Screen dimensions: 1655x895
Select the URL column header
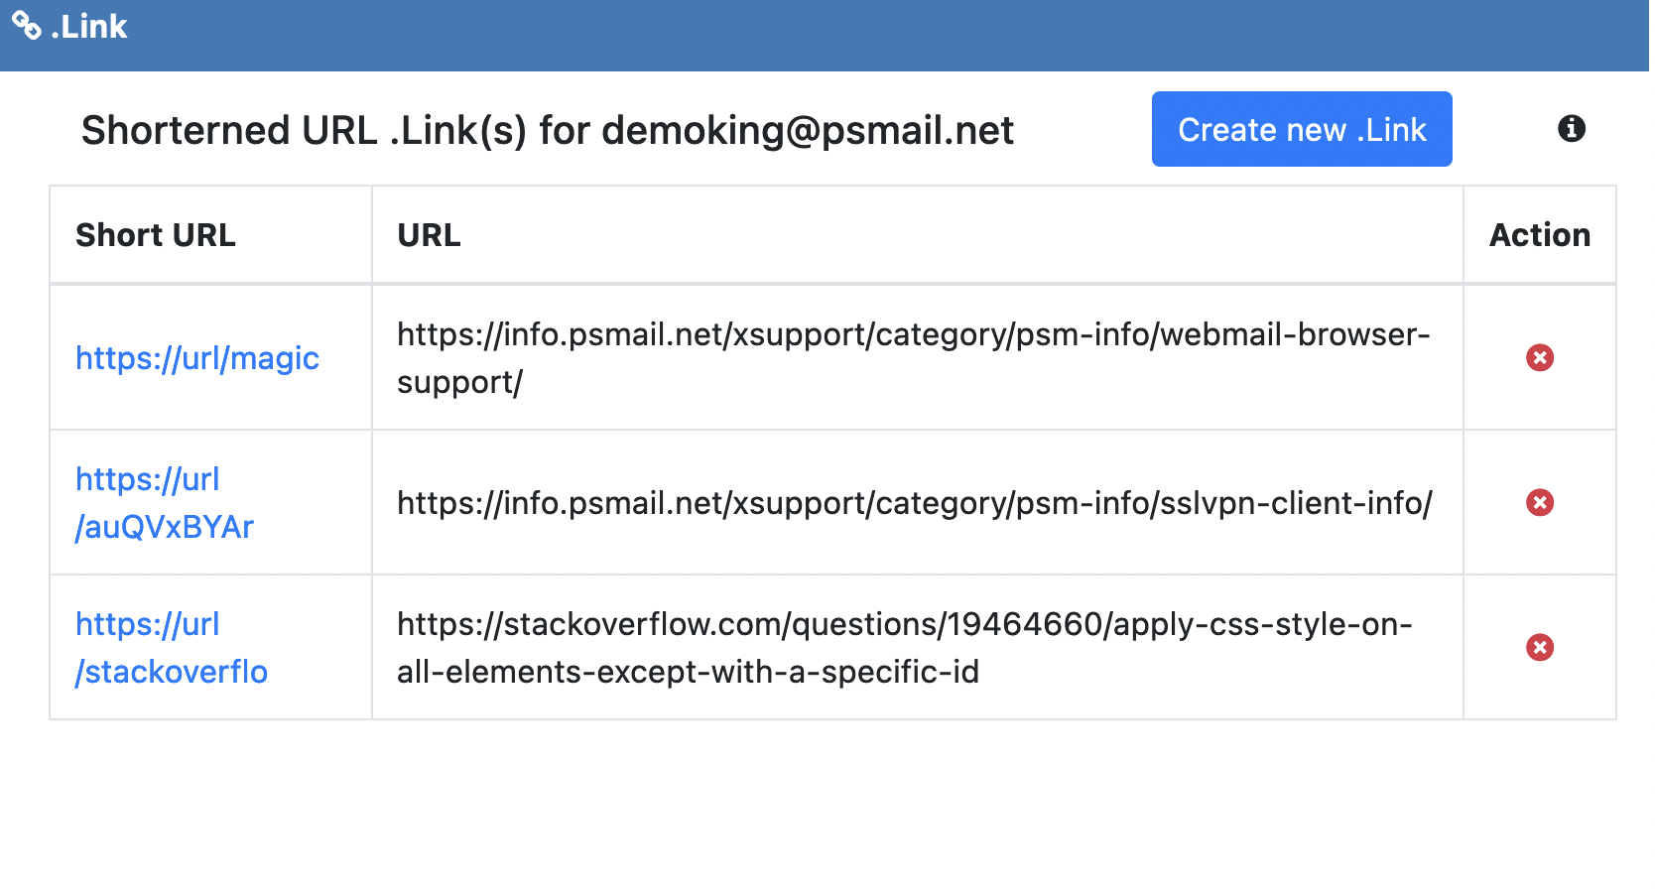pos(428,235)
